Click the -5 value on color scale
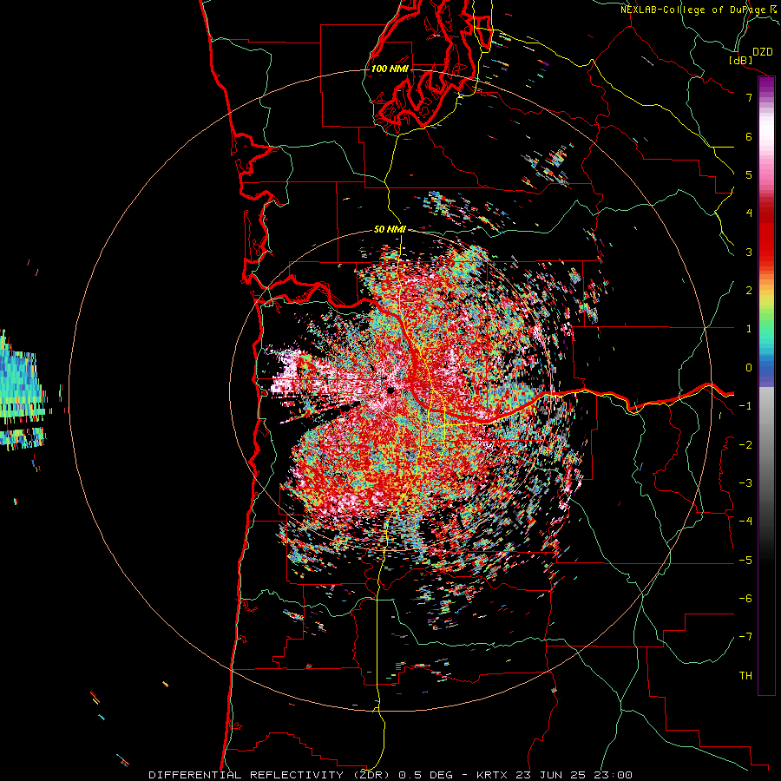 745,561
